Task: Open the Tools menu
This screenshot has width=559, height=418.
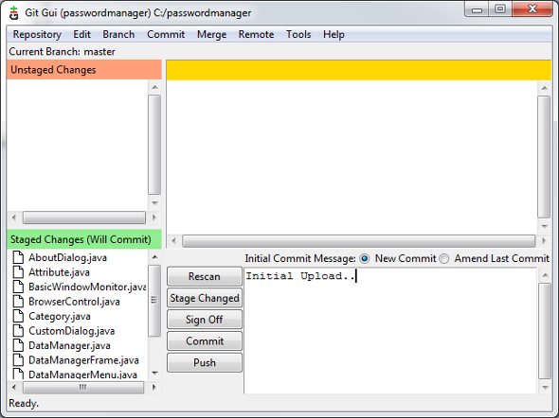Action: pos(298,34)
